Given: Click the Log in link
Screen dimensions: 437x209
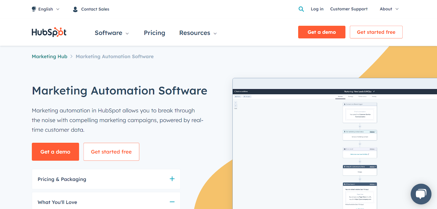Looking at the screenshot, I should pyautogui.click(x=317, y=9).
